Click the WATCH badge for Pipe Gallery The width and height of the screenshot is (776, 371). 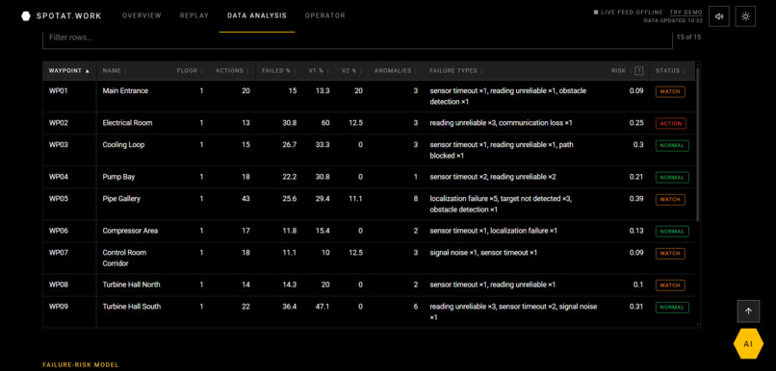(x=671, y=200)
